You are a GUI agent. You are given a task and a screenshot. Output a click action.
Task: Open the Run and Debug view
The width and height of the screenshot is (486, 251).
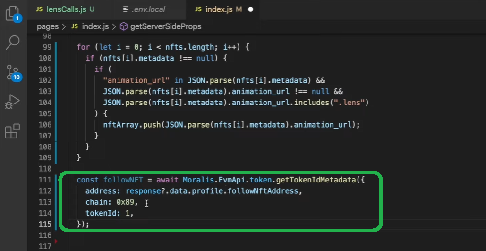point(12,102)
